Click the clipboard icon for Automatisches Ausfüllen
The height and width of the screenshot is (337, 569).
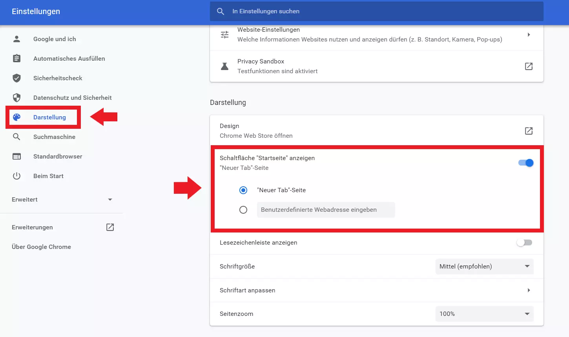[16, 58]
